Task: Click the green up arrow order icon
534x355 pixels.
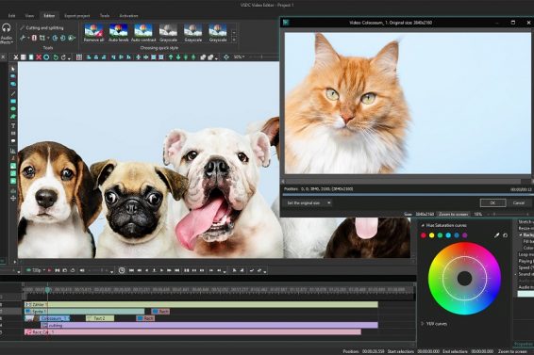Action: (171, 57)
